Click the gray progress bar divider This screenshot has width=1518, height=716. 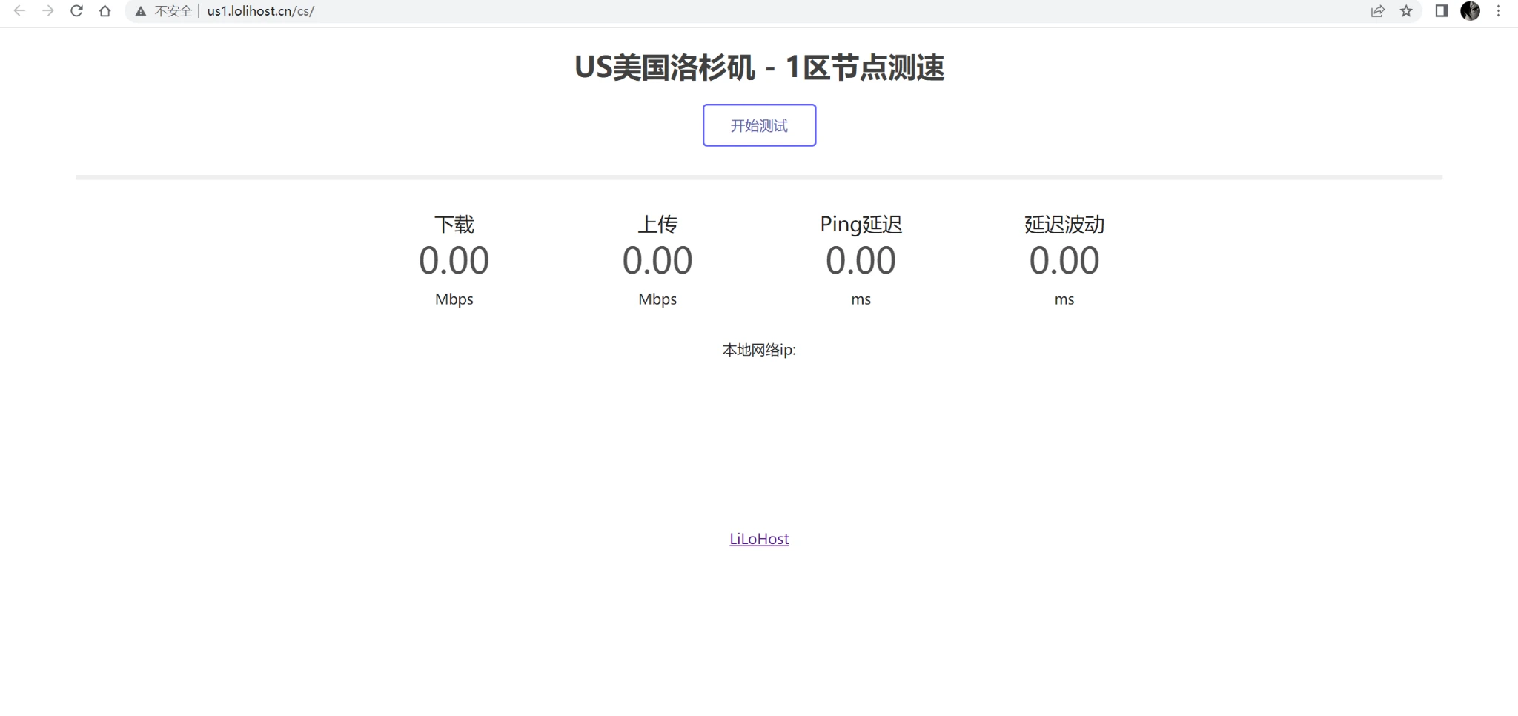point(759,177)
